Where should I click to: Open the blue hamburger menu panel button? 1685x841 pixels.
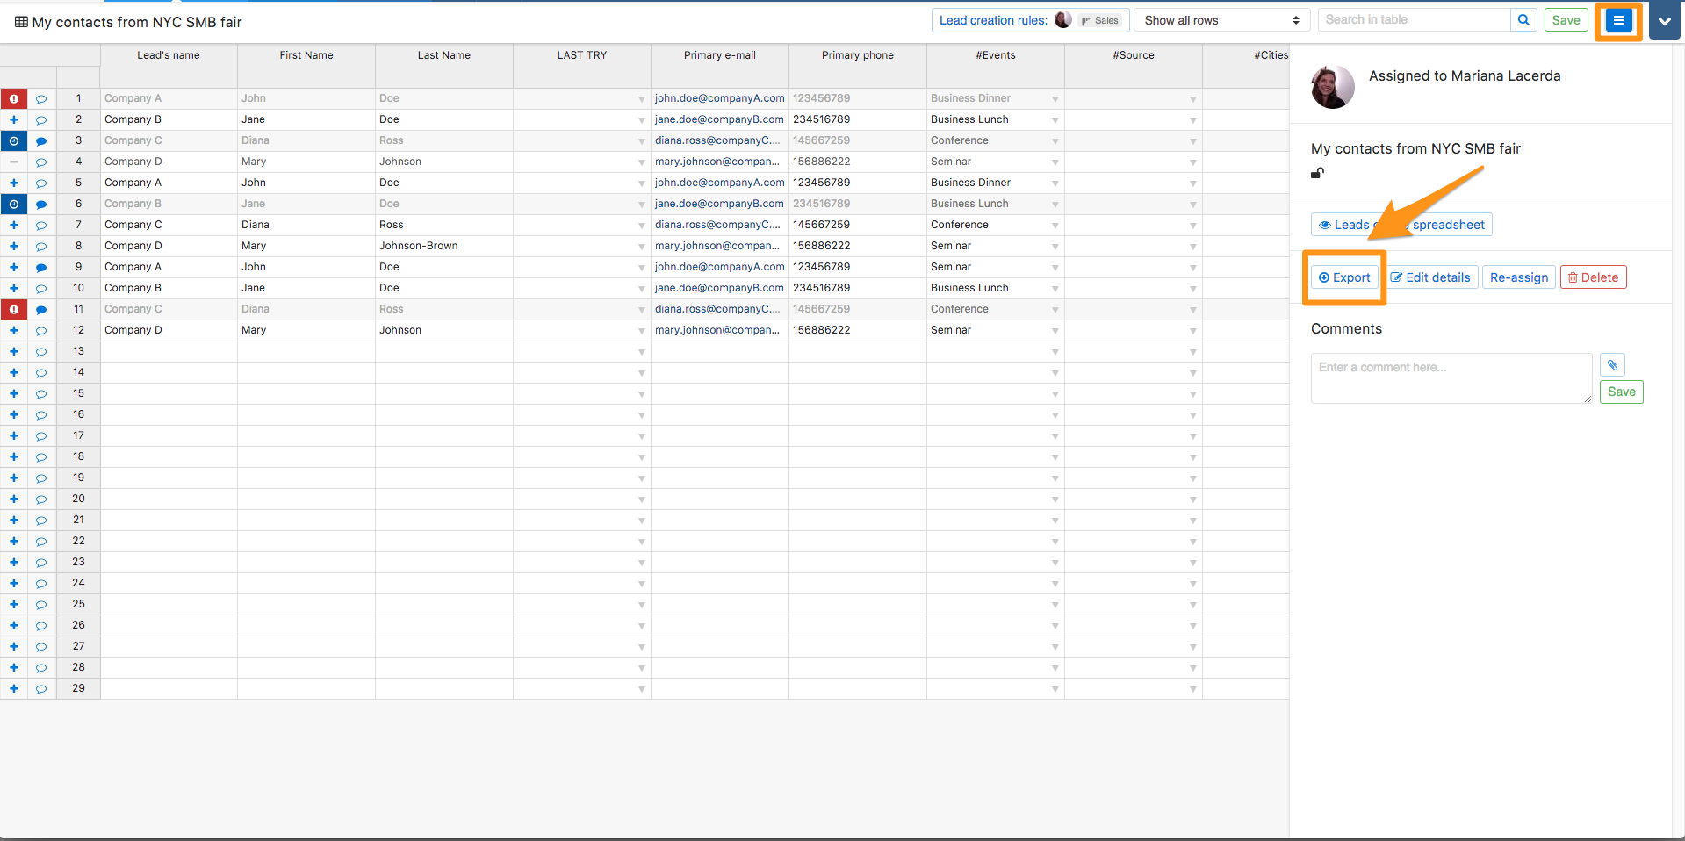pyautogui.click(x=1618, y=21)
